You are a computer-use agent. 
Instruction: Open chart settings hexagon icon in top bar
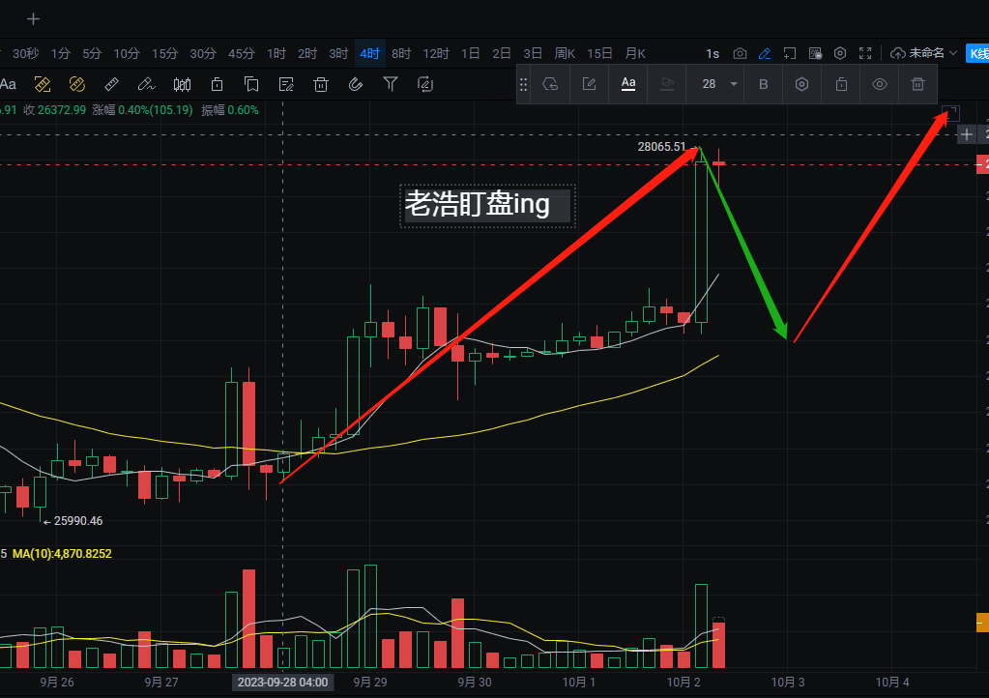(840, 53)
